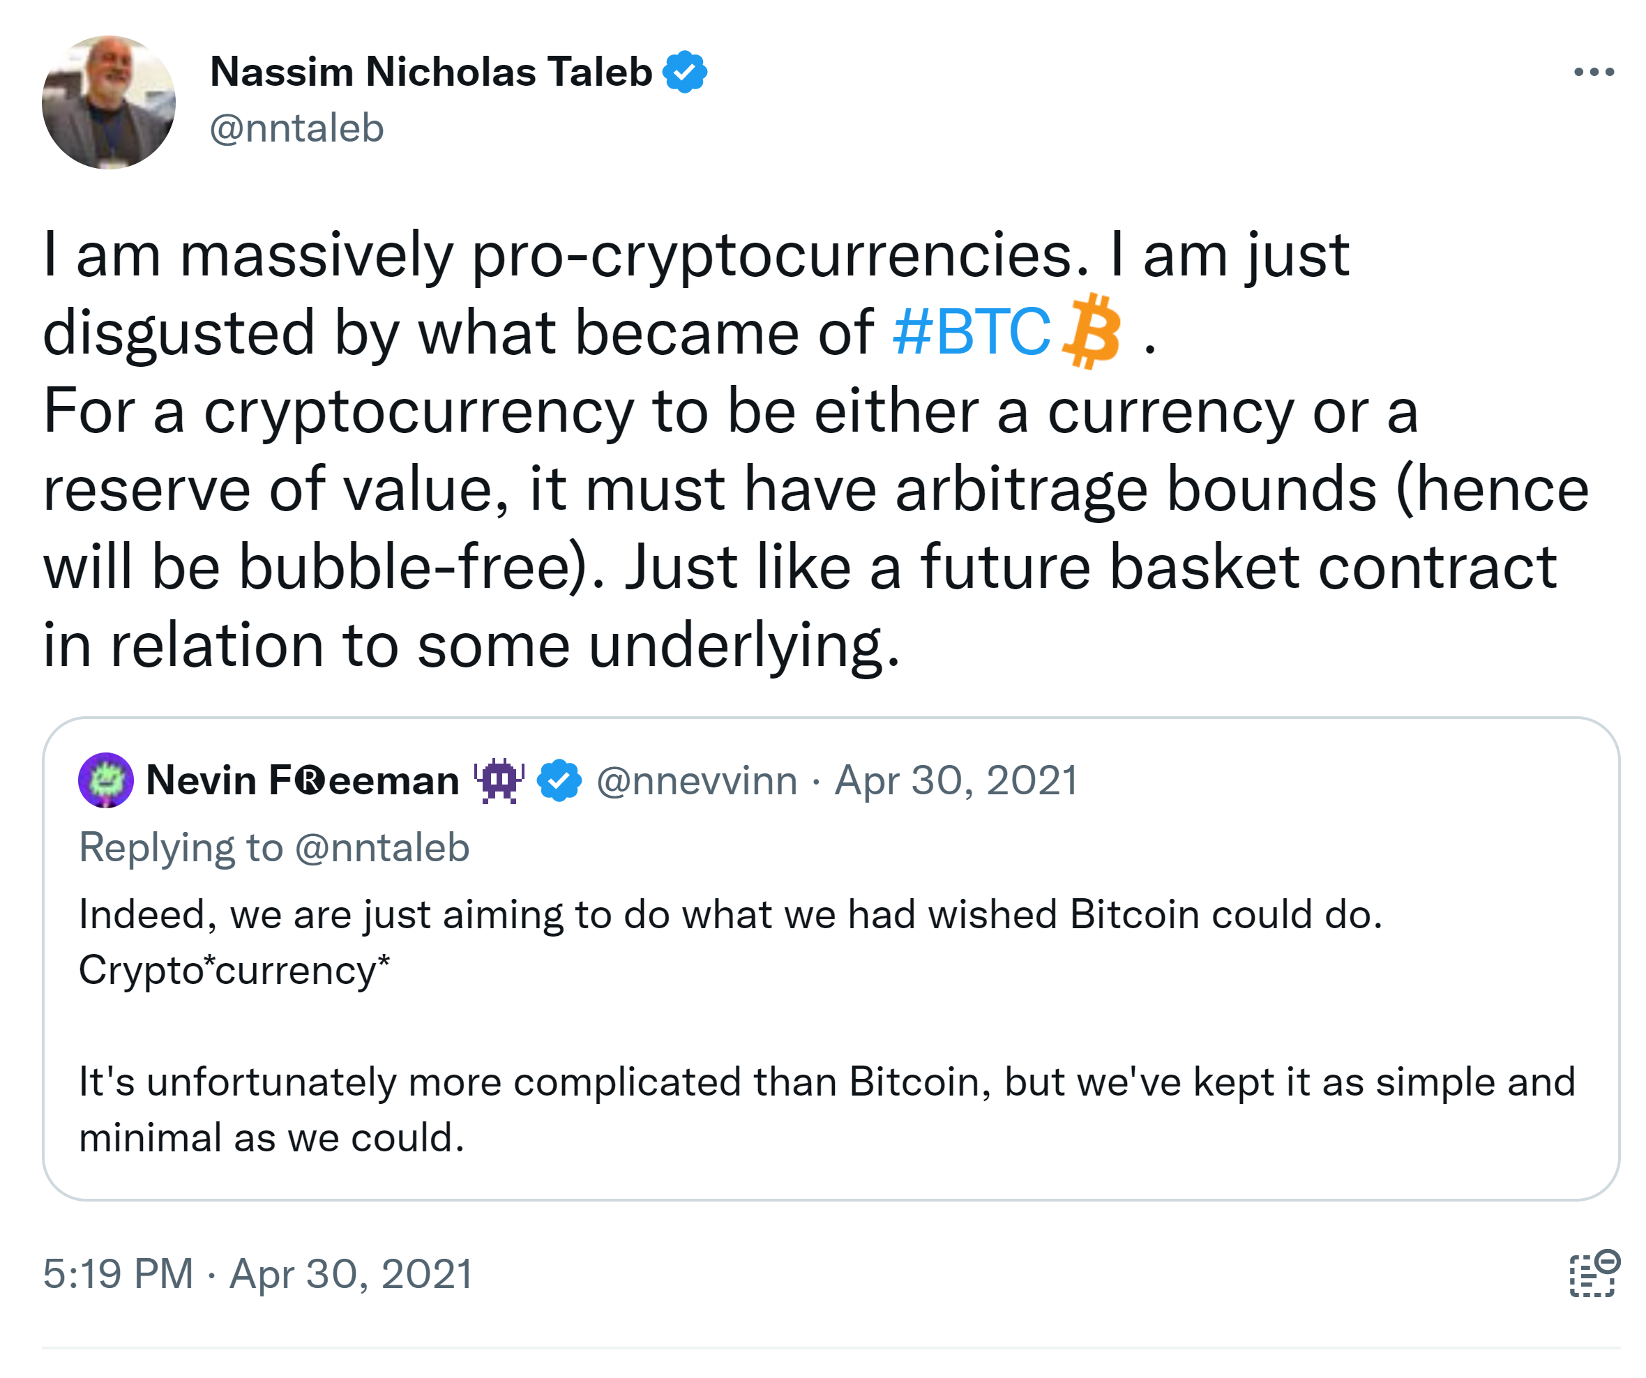
Task: Open the @nntaleb handle under the name
Action: pos(296,128)
